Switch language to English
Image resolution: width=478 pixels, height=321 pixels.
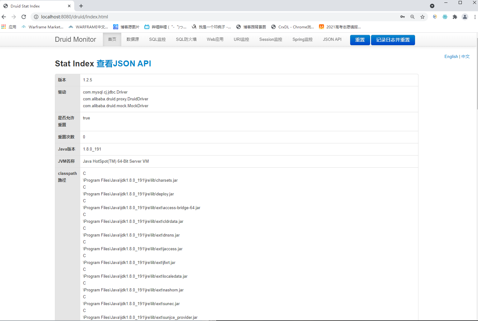[451, 56]
